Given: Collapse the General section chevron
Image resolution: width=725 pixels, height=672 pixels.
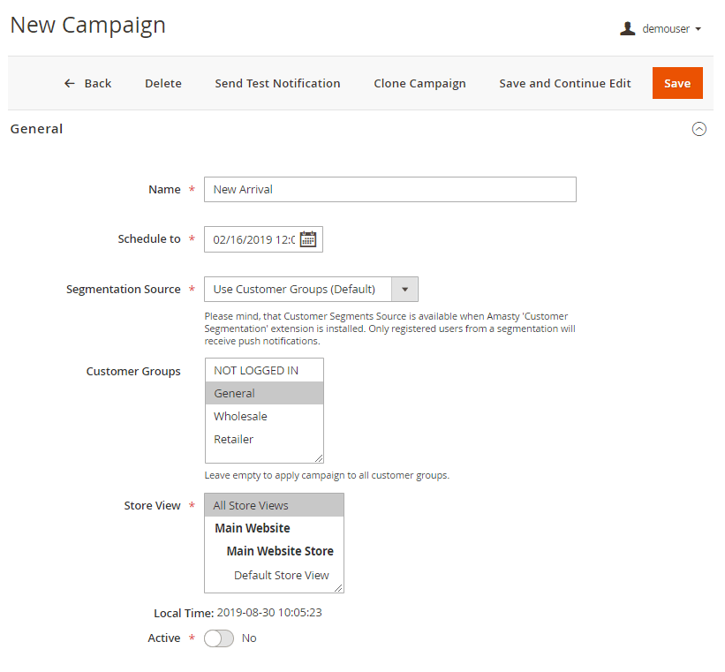Looking at the screenshot, I should click(699, 129).
